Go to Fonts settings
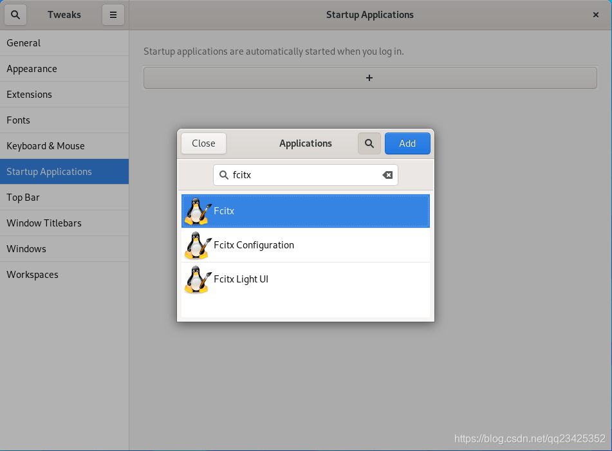This screenshot has height=451, width=612. pyautogui.click(x=64, y=120)
